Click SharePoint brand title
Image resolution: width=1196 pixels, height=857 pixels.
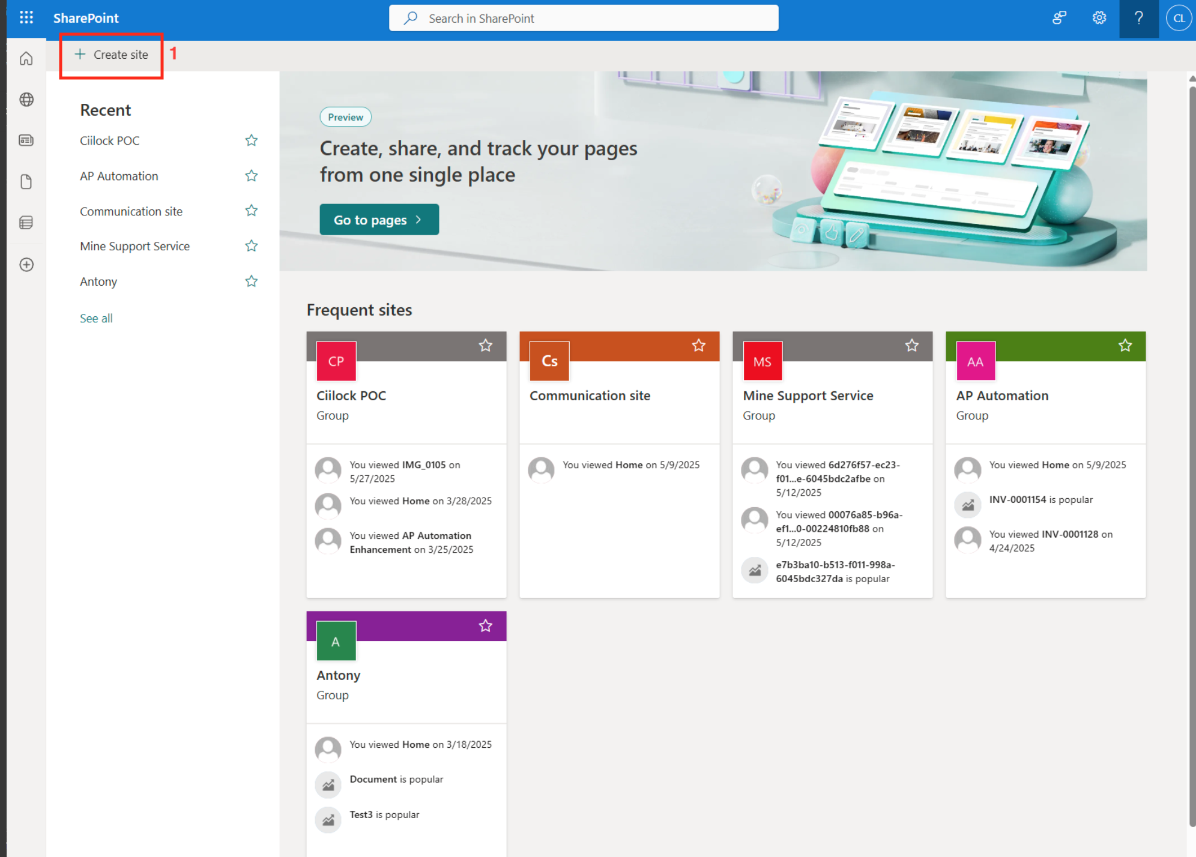click(86, 18)
